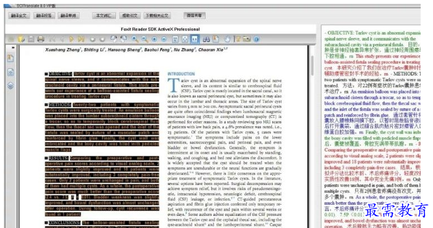The height and width of the screenshot is (228, 433).
Task: Click green OBJECTIVE text in translation panel
Action: [340, 33]
